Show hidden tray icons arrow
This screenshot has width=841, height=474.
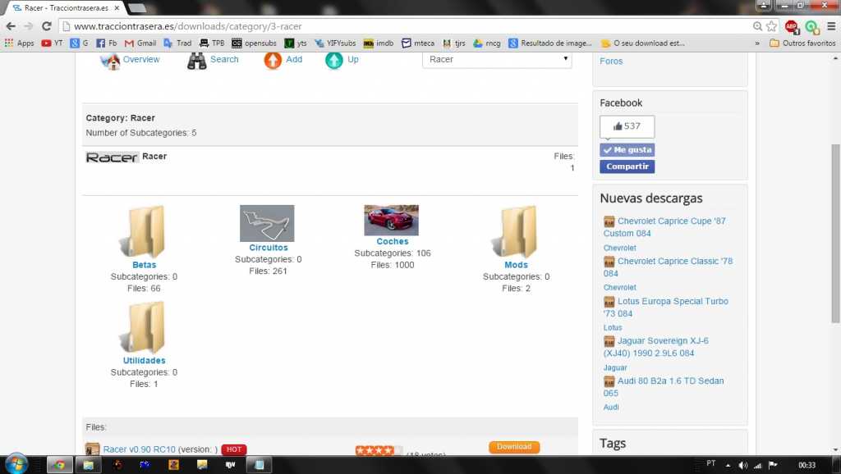click(x=728, y=465)
